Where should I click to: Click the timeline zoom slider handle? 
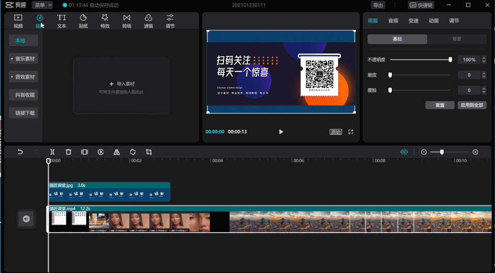coord(442,152)
